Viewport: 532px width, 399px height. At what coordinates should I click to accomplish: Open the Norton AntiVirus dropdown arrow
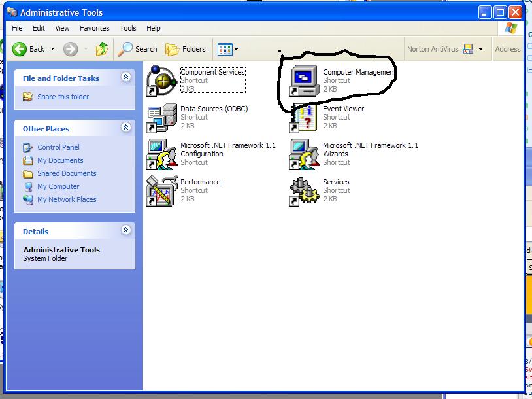point(480,49)
